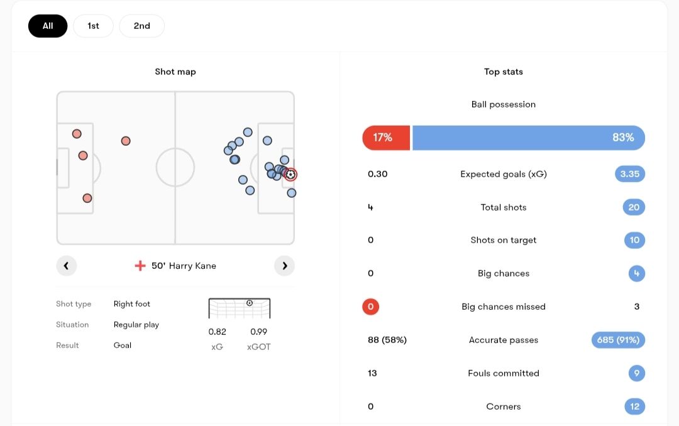Click the ball icon in the goal mouth diagram

[250, 303]
